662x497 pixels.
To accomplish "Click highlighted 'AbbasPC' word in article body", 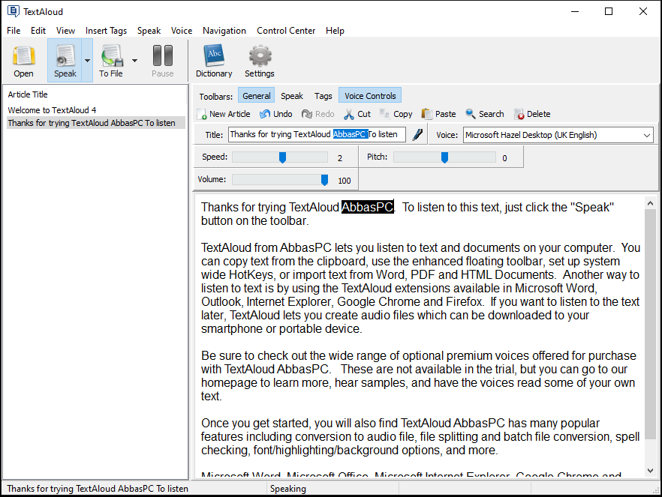I will tap(367, 207).
